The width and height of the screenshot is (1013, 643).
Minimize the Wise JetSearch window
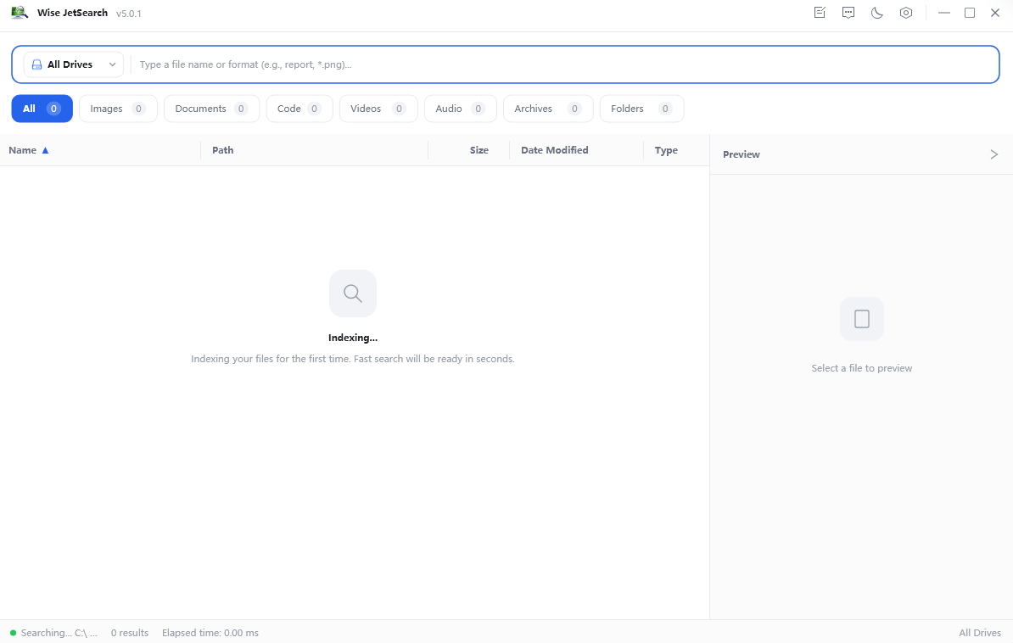tap(944, 12)
